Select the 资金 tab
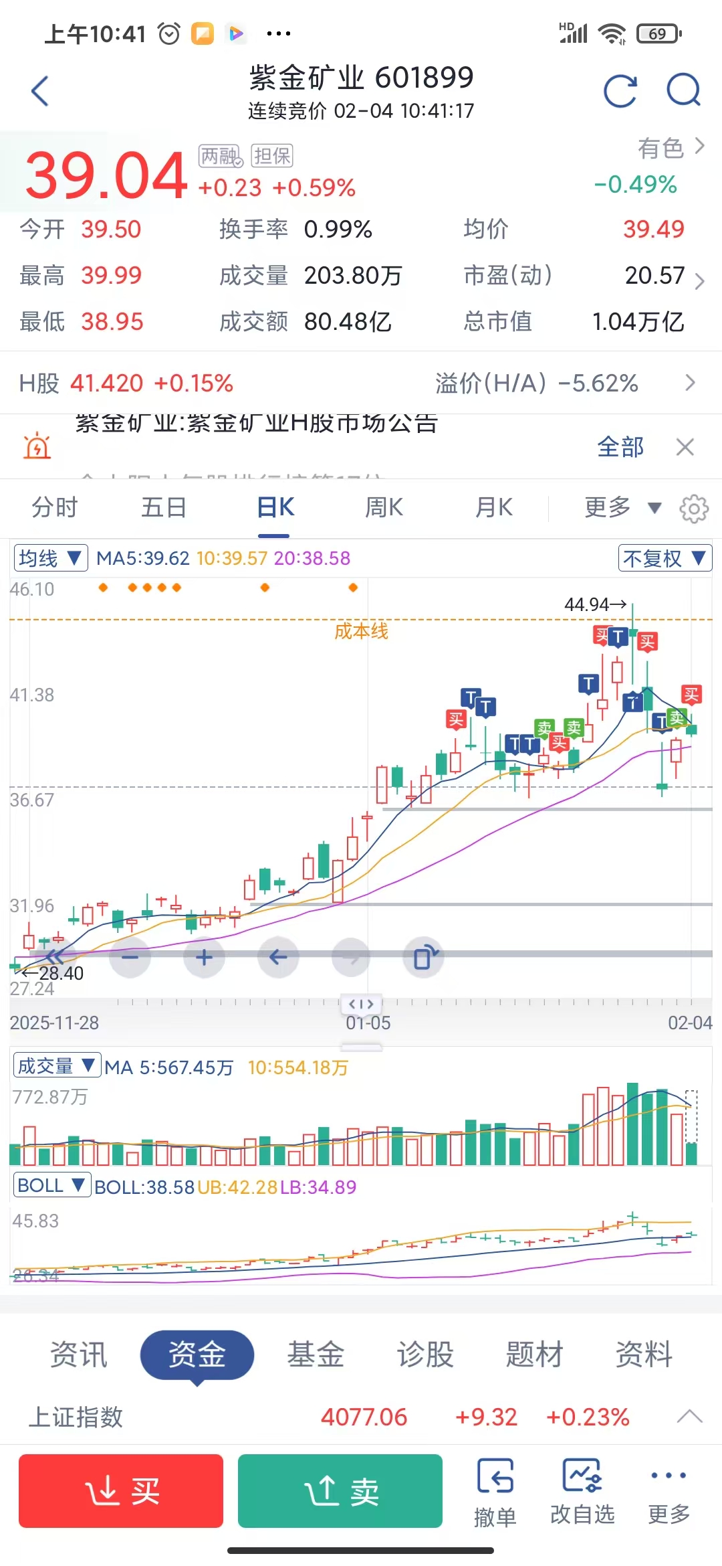 point(197,1355)
